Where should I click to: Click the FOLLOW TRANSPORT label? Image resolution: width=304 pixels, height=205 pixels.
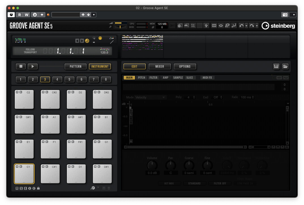30,51
